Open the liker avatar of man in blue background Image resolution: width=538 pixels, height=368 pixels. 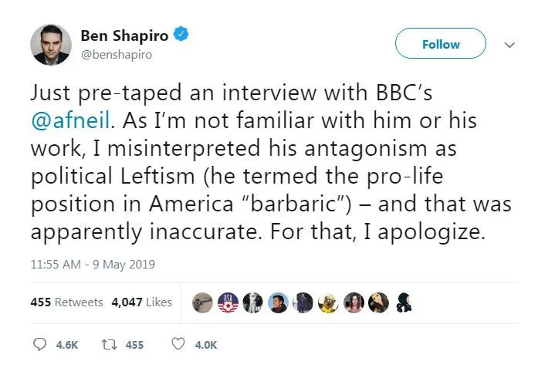tap(279, 302)
